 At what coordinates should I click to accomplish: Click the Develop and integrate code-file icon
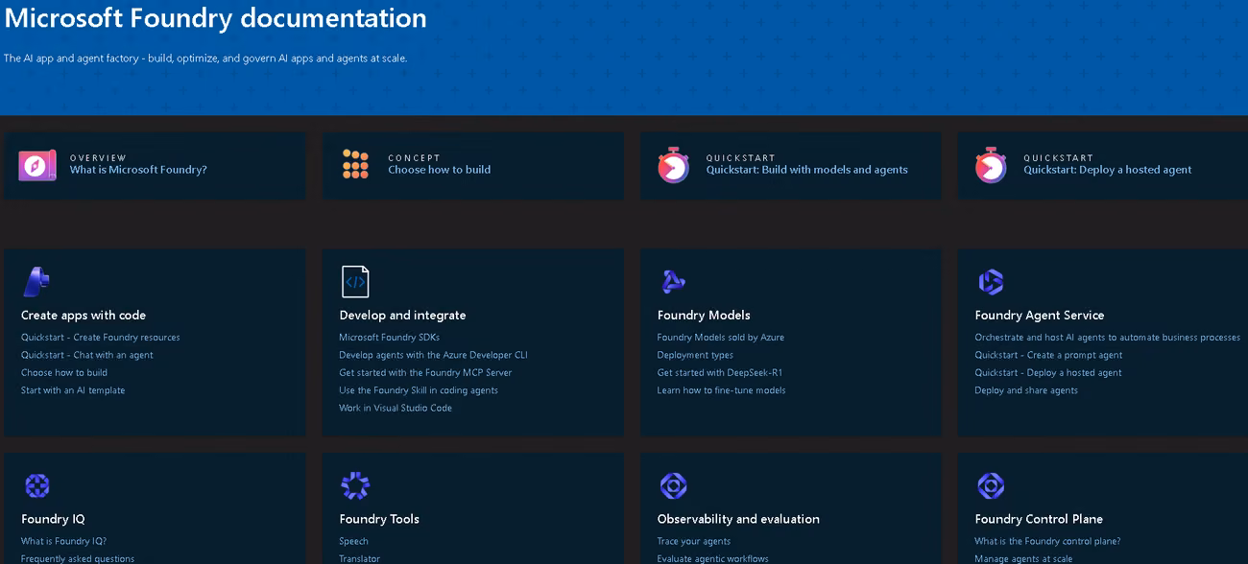pos(355,282)
